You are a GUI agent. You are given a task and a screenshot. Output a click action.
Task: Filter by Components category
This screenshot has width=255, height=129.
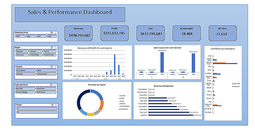click(47, 74)
